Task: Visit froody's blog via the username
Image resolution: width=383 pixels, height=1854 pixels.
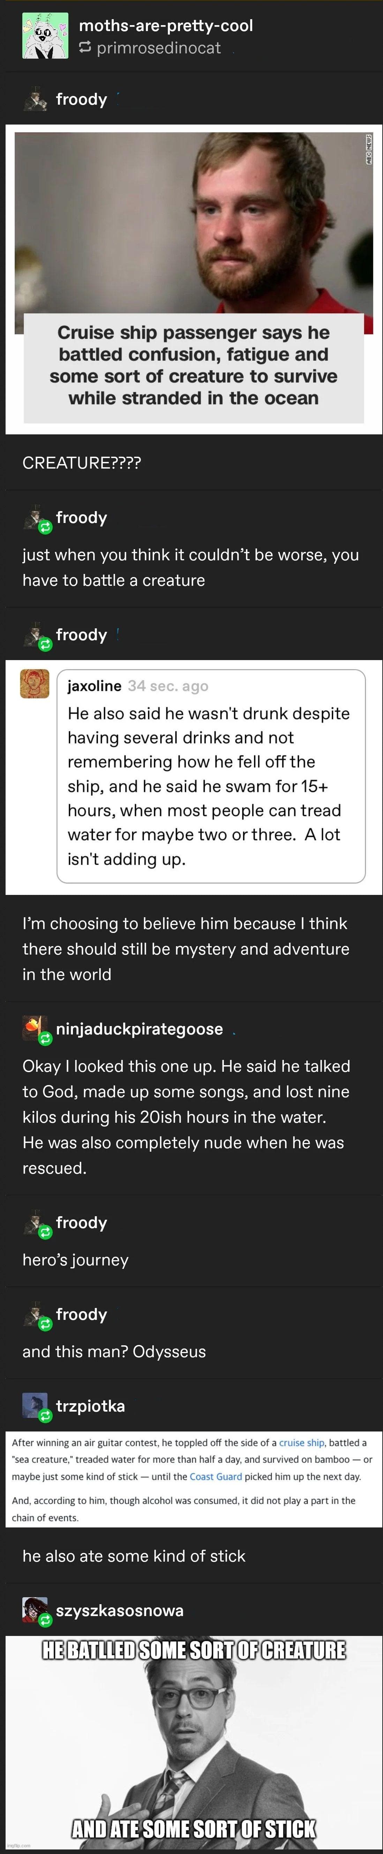Action: pos(81,99)
